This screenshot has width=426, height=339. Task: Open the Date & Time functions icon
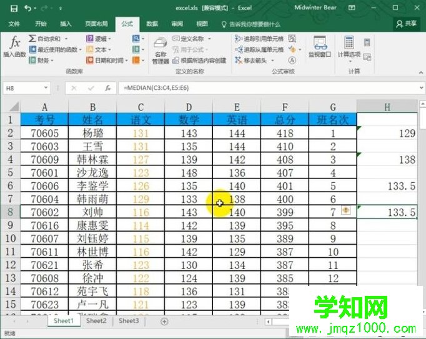tap(89, 60)
